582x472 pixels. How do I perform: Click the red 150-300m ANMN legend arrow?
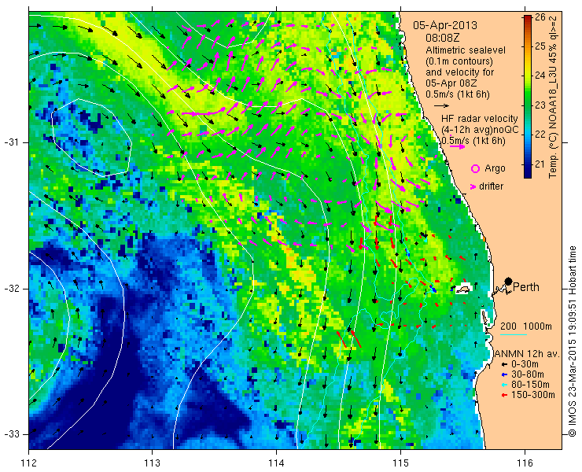tap(503, 395)
